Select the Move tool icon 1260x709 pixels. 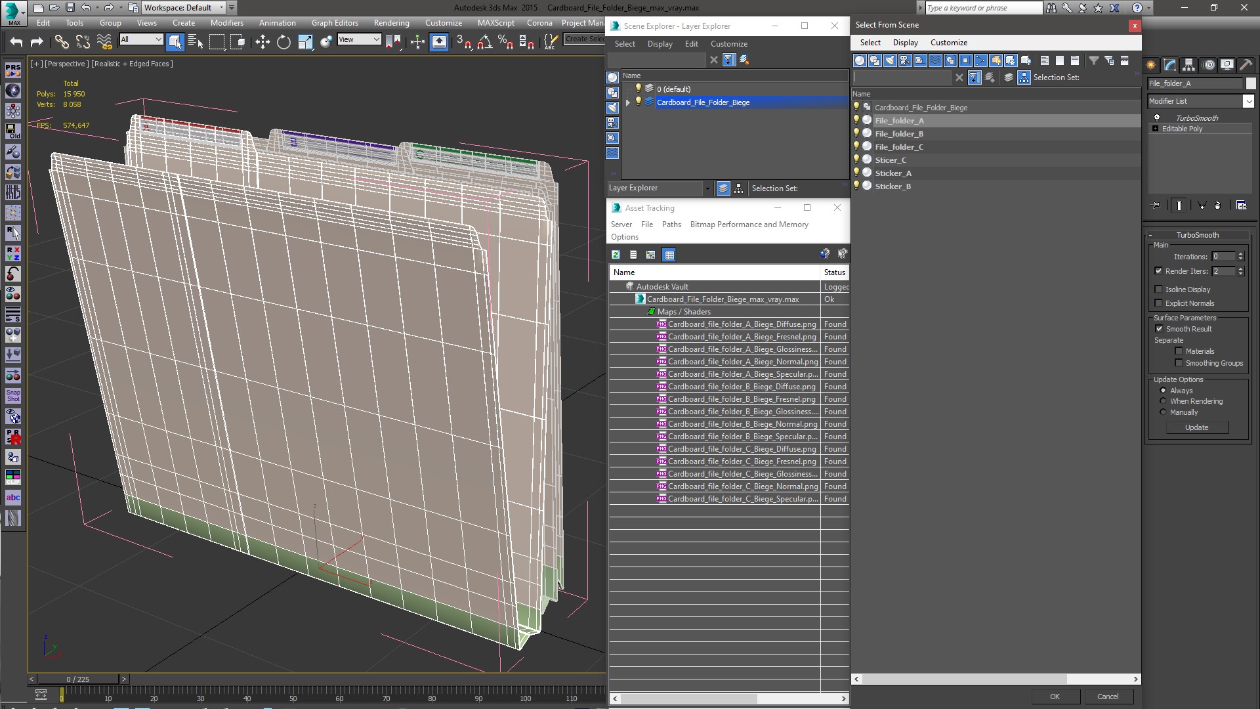click(x=262, y=42)
